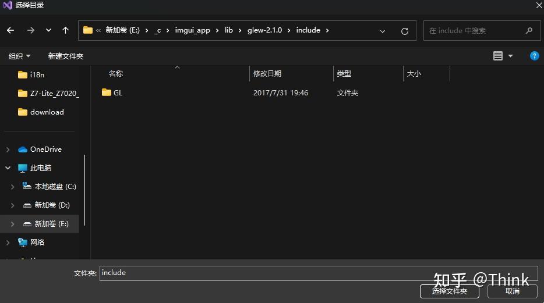
Task: Click 新加卷 (E:) in the address breadcrumb
Action: 122,30
